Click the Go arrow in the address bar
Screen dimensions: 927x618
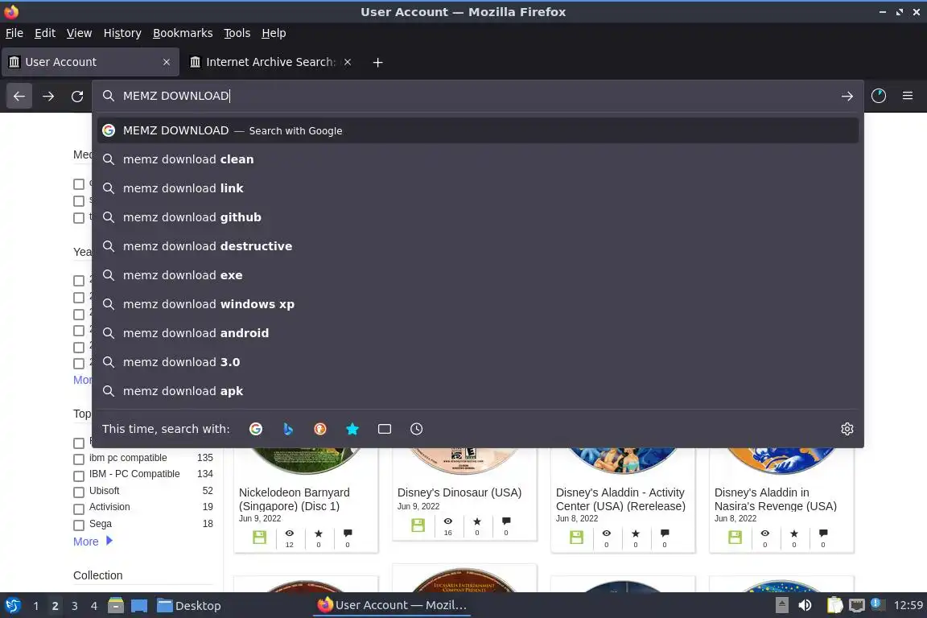click(x=847, y=96)
